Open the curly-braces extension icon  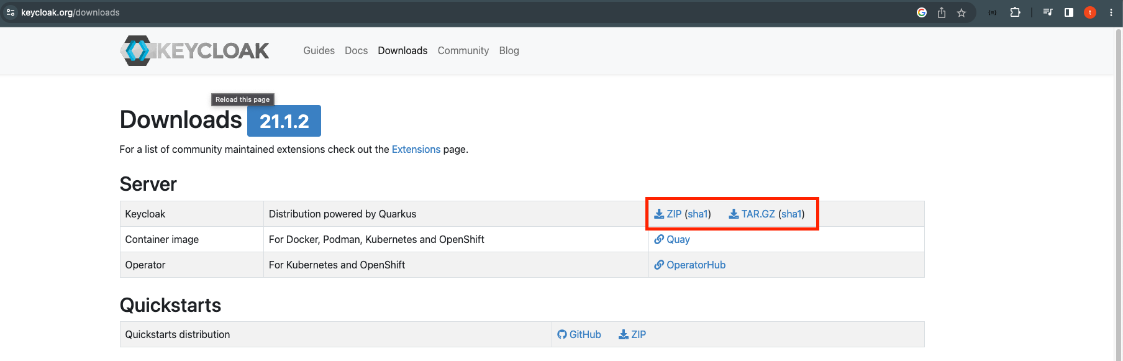tap(993, 12)
